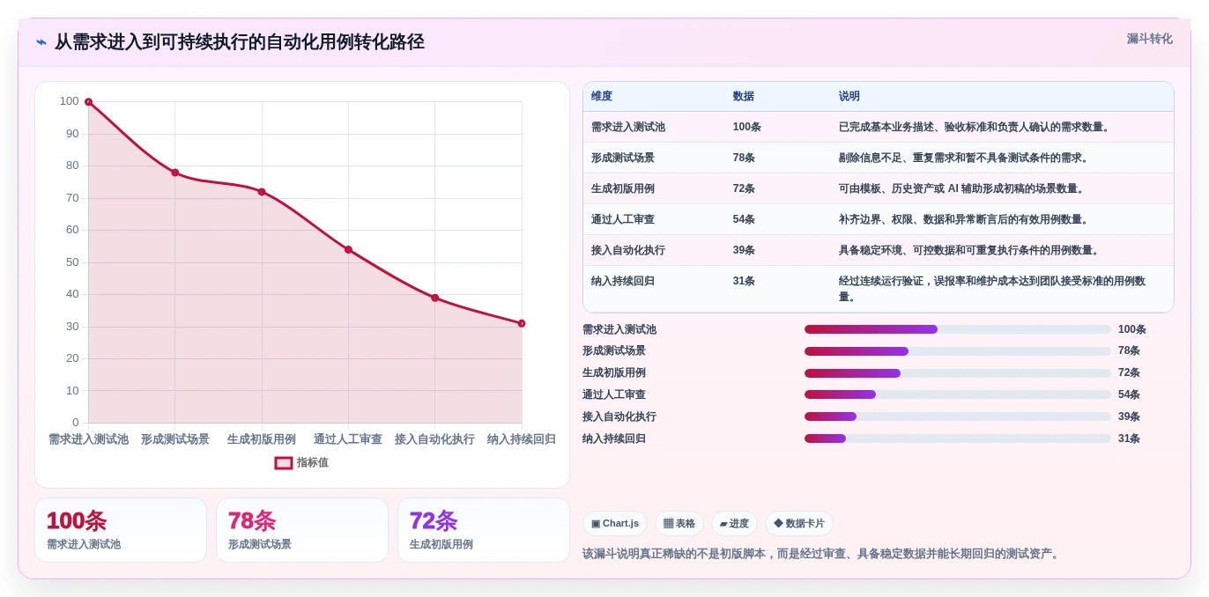
Task: Click description starting 具备稳定环境
Action: coord(970,250)
